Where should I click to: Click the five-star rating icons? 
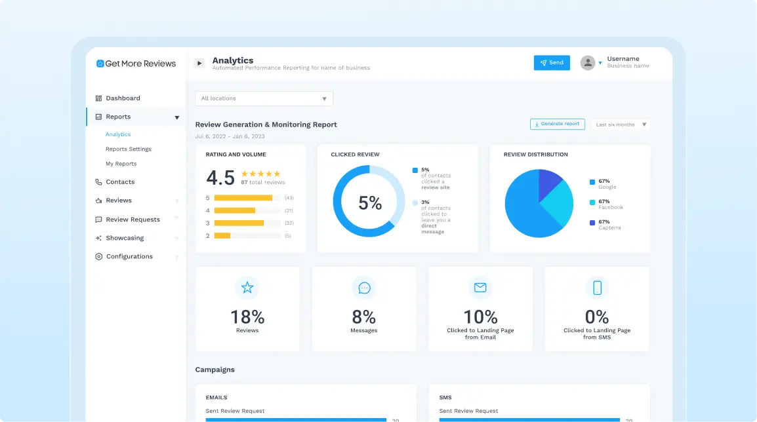click(x=260, y=174)
